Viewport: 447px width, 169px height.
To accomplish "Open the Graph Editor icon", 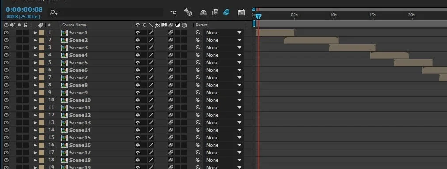I will 241,12.
